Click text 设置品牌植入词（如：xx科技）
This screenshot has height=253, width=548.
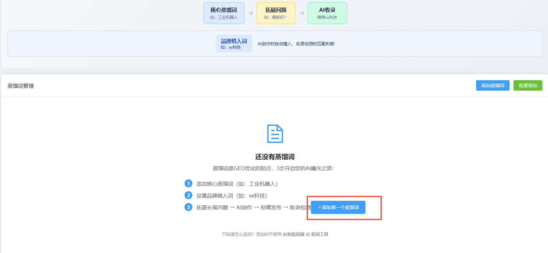click(x=232, y=195)
